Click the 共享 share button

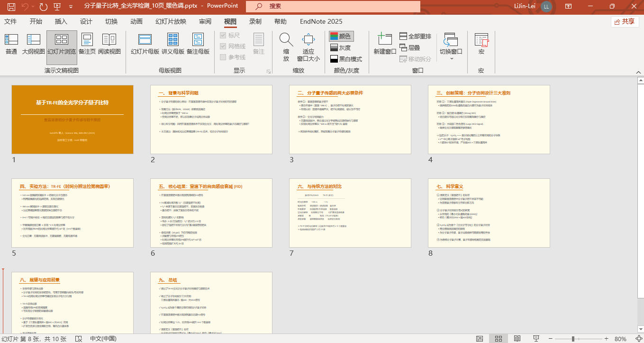click(x=625, y=21)
